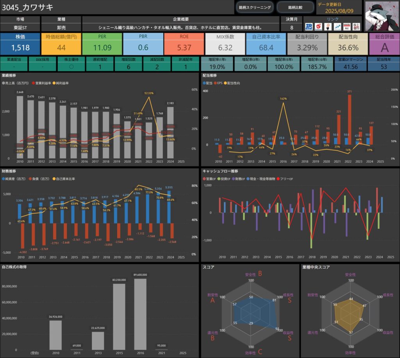
Task: Click the 2025/08/09 data update date
Action: coord(339,11)
